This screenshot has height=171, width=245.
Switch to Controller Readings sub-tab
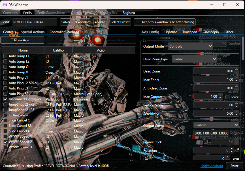(x=64, y=32)
